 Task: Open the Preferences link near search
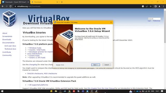[156, 21]
